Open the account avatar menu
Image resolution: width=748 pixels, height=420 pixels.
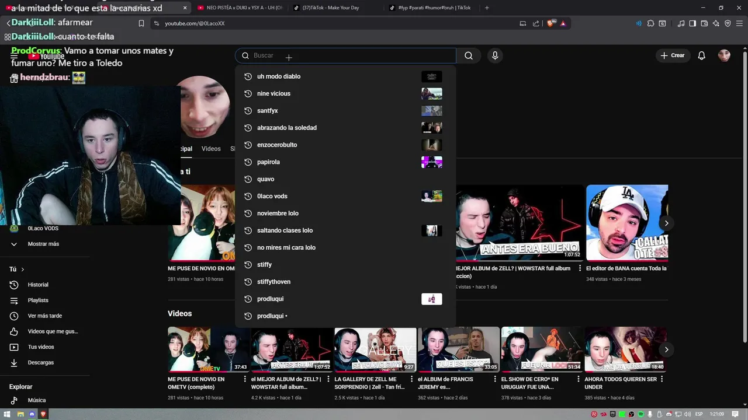(724, 55)
